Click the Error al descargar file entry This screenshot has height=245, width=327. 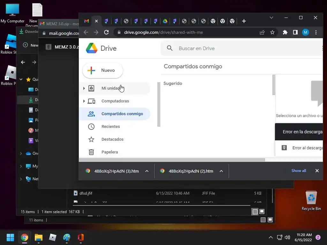299,148
